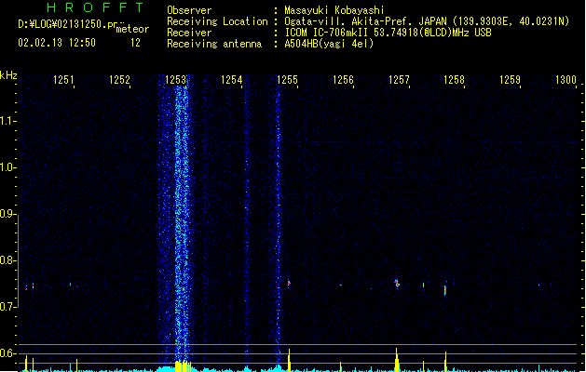Click the 1253 time axis label
Viewport: 586px width, 372px height.
click(x=176, y=80)
